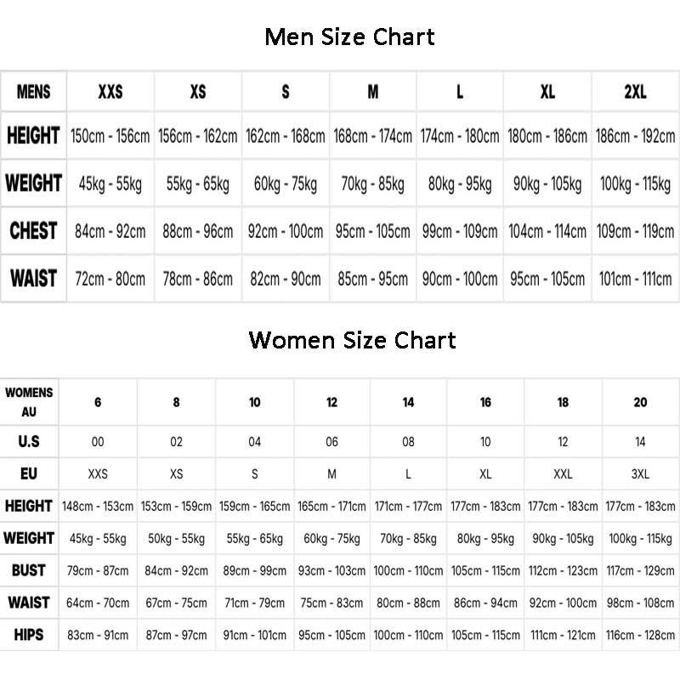Click the men's XL weight cell 90kg - 105kg
The width and height of the screenshot is (680, 680).
[x=547, y=184]
